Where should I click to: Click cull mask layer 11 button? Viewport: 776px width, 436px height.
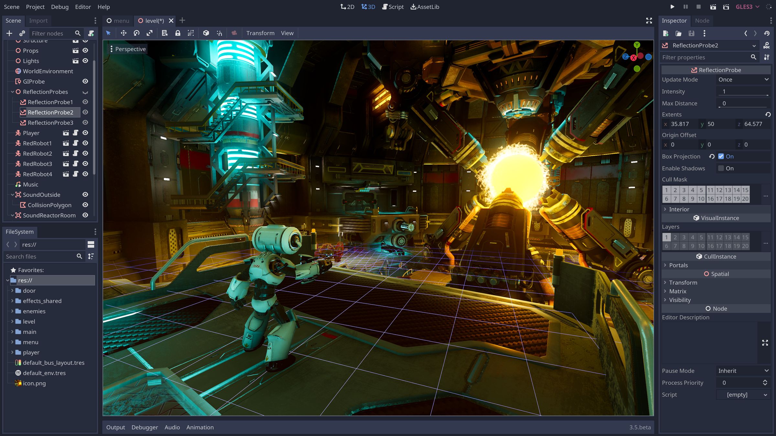(710, 190)
